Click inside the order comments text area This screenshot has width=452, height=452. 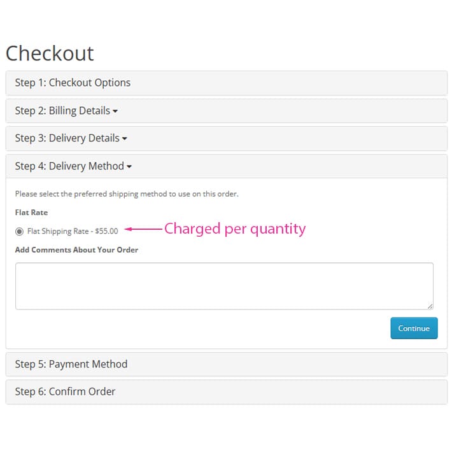tap(224, 286)
